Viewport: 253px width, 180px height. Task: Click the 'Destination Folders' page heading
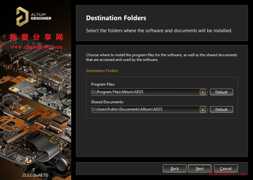(x=116, y=18)
